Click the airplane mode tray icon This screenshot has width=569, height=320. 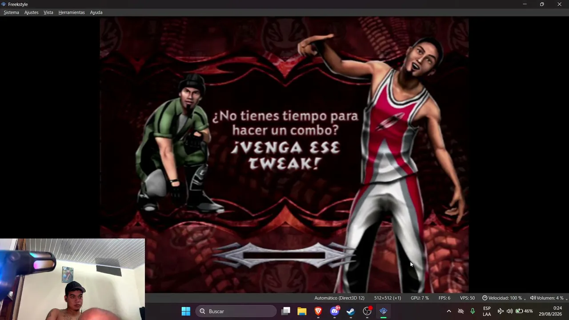pos(501,311)
